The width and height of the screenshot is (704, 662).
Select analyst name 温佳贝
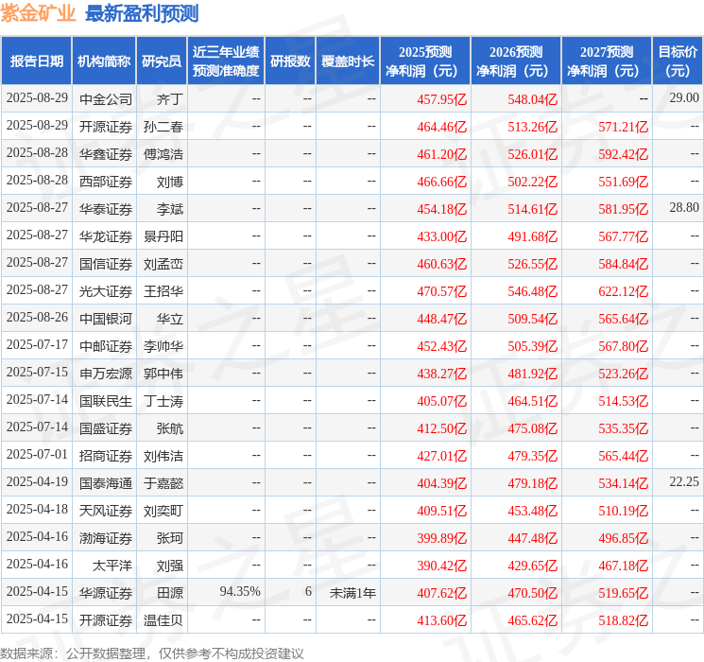[x=163, y=620]
